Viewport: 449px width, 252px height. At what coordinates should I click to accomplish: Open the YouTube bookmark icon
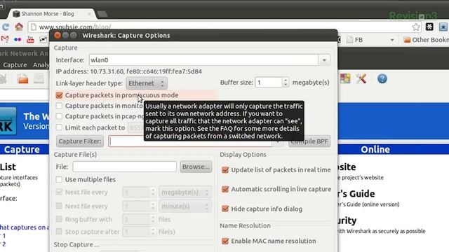click(x=30, y=39)
